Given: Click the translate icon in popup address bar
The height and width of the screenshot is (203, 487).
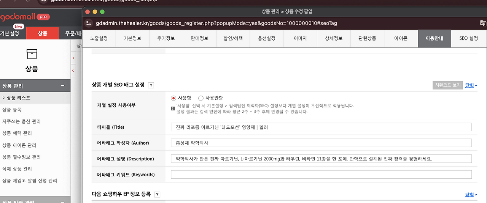Looking at the screenshot, I should 483,23.
